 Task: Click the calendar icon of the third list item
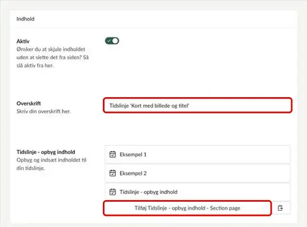click(x=112, y=192)
